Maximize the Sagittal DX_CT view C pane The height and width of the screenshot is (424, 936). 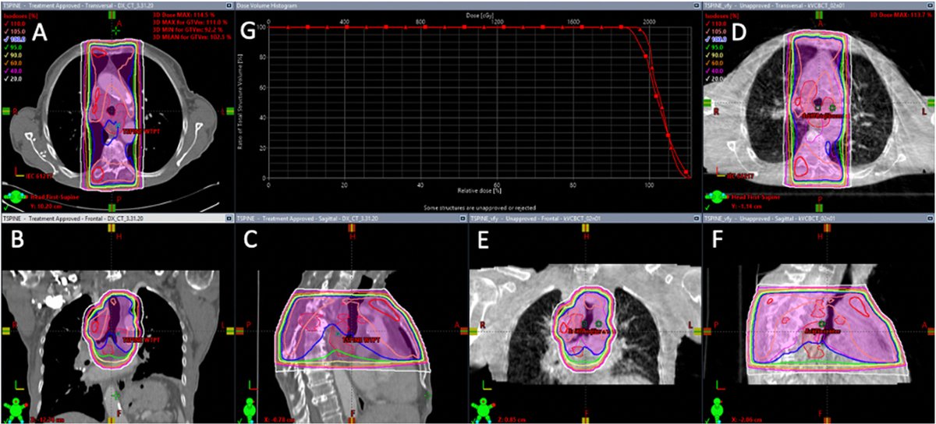coord(463,220)
